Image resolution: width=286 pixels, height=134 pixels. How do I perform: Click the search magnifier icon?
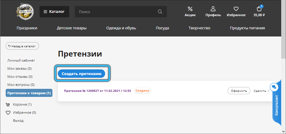(x=160, y=12)
